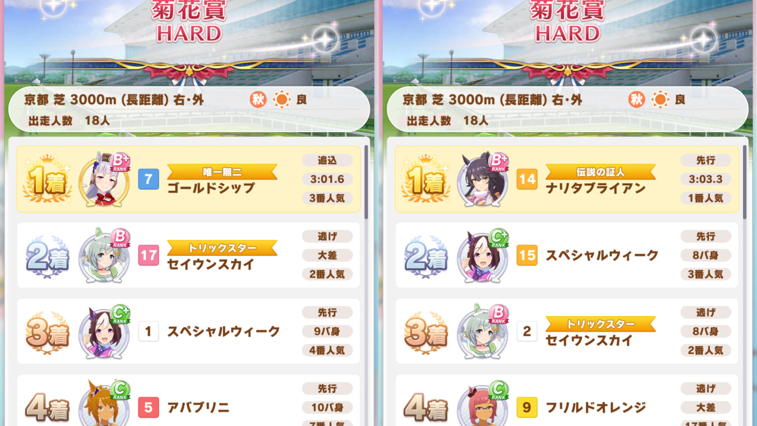Click Gold Ship's portrait in left results

pos(104,180)
